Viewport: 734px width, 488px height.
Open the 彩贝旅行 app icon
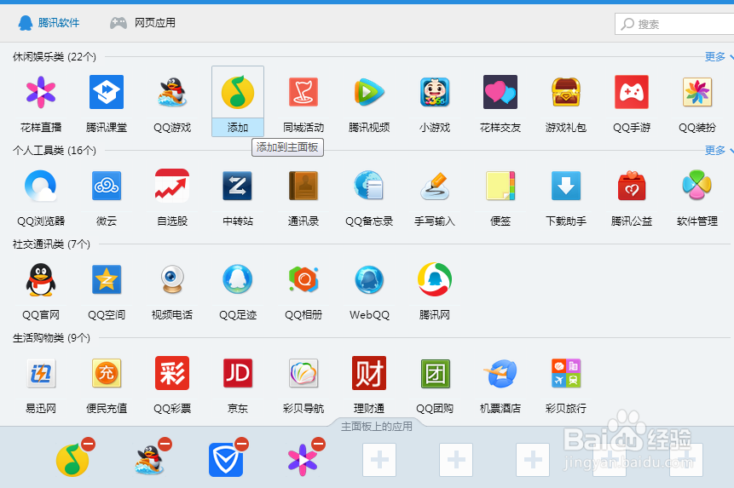[x=566, y=373]
